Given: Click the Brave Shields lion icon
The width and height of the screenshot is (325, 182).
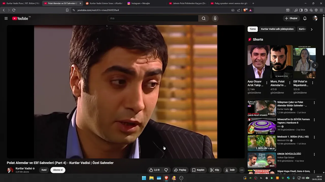Looking at the screenshot, I should [x=245, y=10].
